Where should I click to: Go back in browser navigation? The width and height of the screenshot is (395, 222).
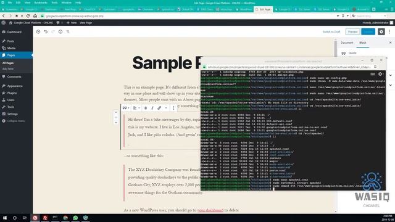[x=4, y=16]
